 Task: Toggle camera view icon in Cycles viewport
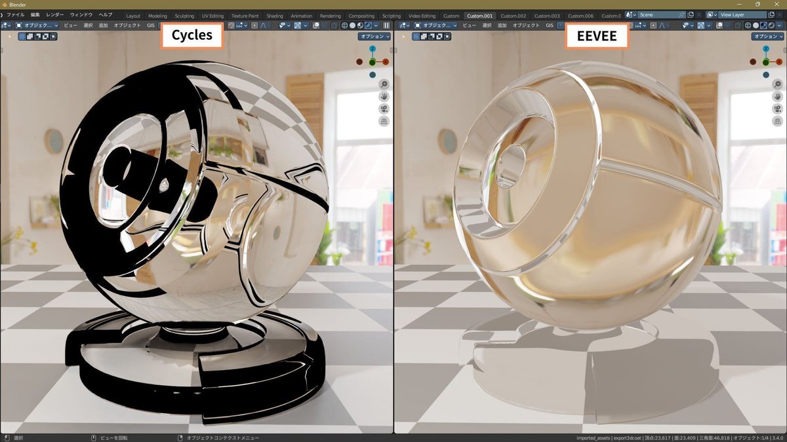384,109
